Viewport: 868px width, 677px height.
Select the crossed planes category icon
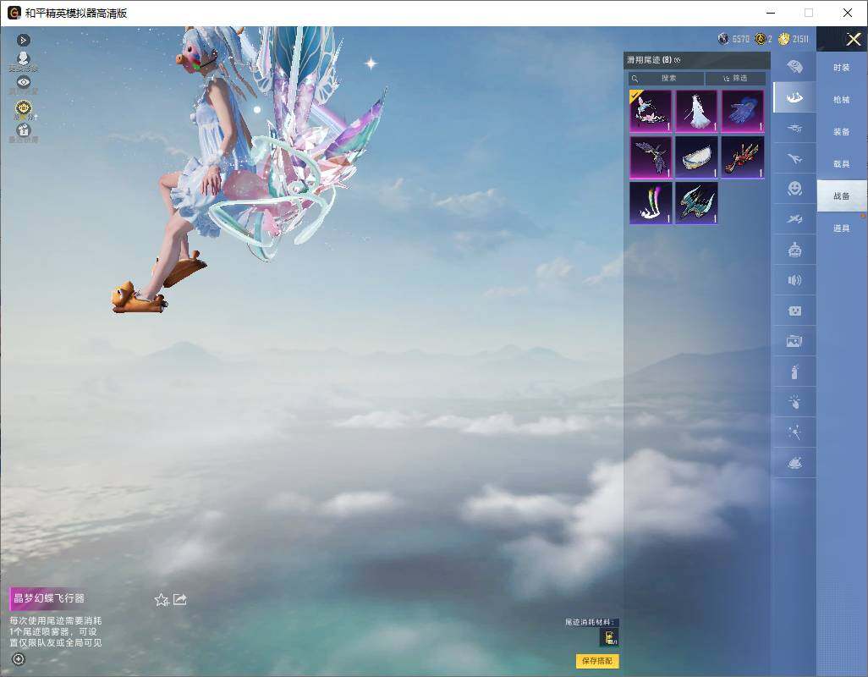(794, 219)
